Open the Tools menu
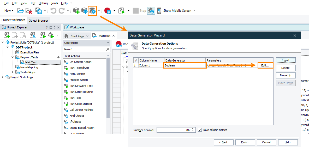This screenshot has width=309, height=147. 54,3
